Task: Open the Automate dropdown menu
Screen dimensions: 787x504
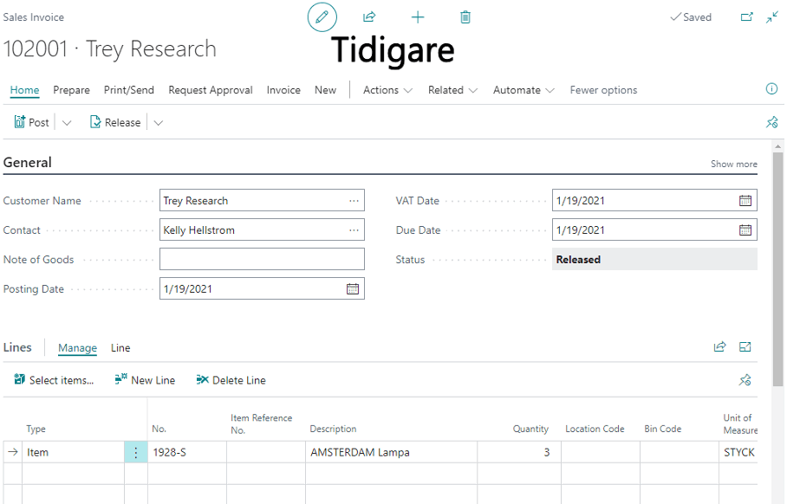Action: pyautogui.click(x=524, y=90)
